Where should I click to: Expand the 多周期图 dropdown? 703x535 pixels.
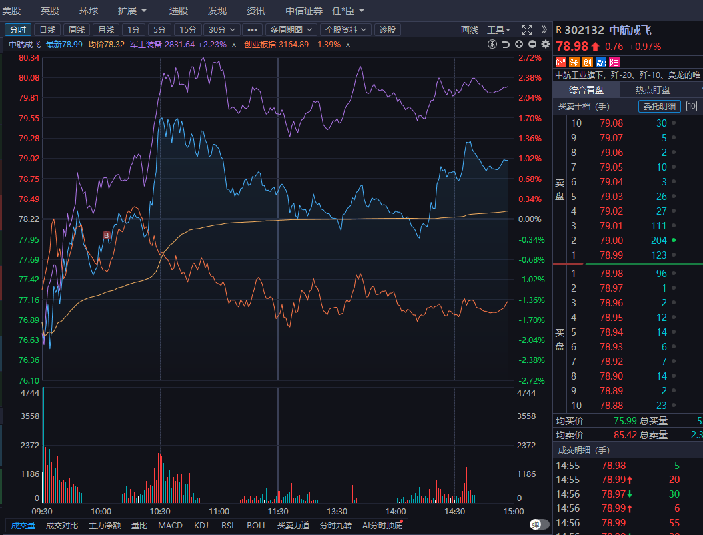coord(291,30)
